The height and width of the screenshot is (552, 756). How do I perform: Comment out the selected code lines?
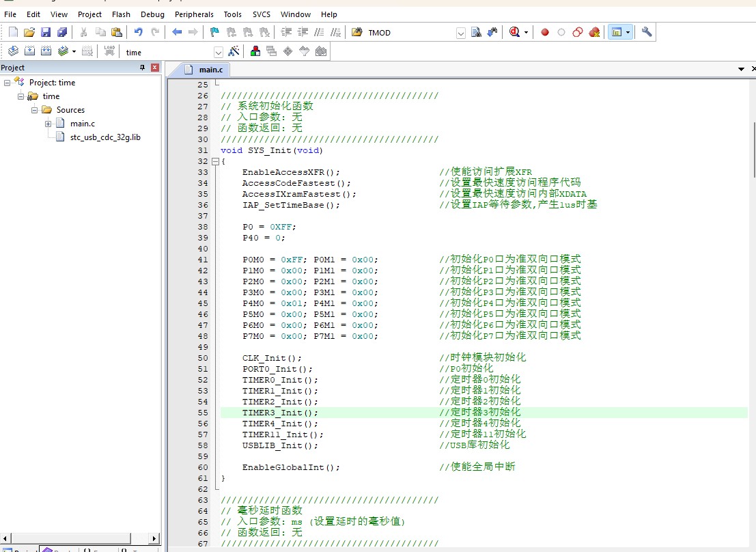point(319,32)
